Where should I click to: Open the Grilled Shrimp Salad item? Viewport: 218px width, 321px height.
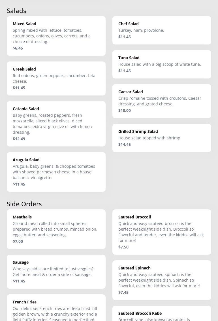(162, 138)
